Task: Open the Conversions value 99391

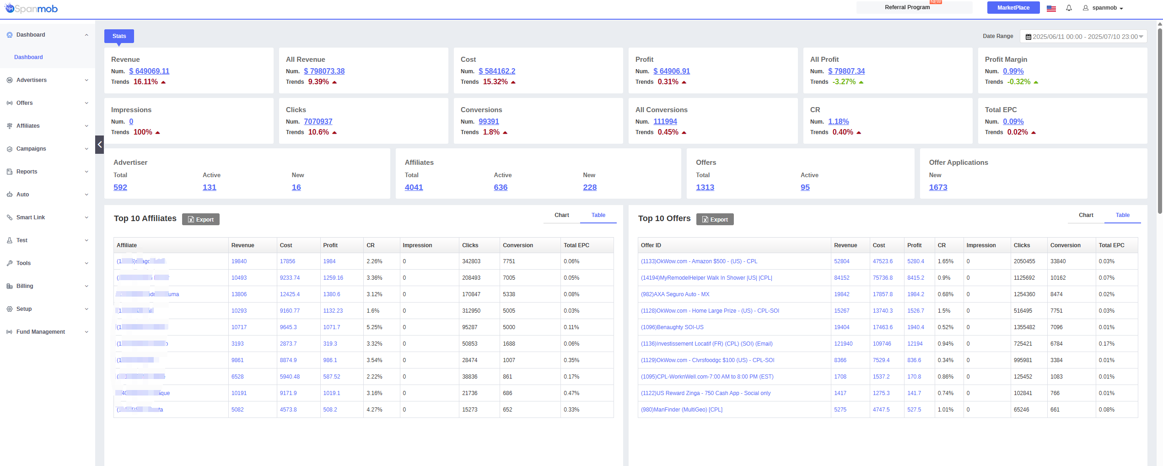Action: (489, 121)
